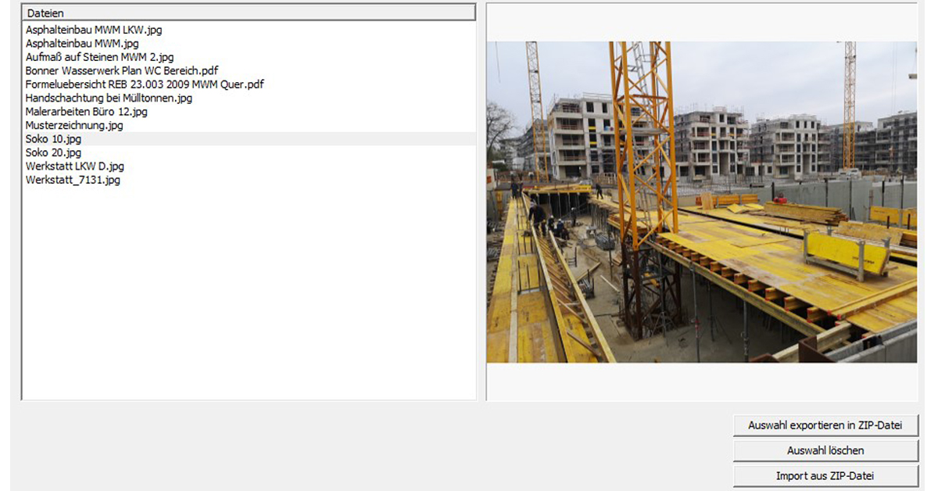
Task: Select Aufmaß auf Steinen MWM 2.jpg
Action: pos(99,57)
